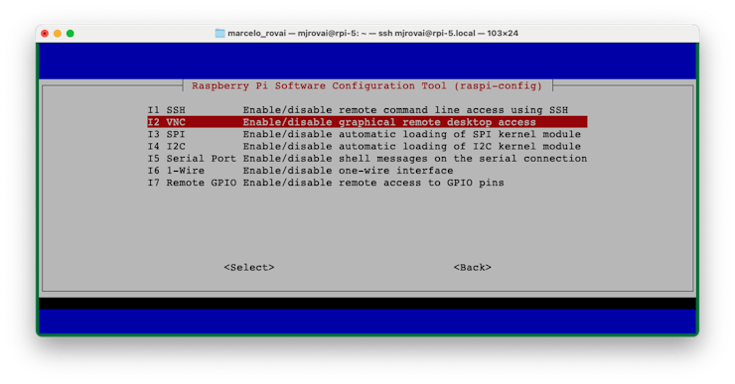735x384 pixels.
Task: Select the I5 Serial Port entry
Action: [x=367, y=159]
